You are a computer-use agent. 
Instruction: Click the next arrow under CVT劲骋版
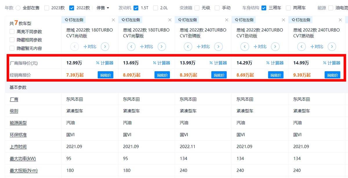(x=218, y=46)
